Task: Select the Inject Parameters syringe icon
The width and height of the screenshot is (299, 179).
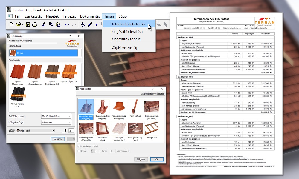Action: (97, 24)
